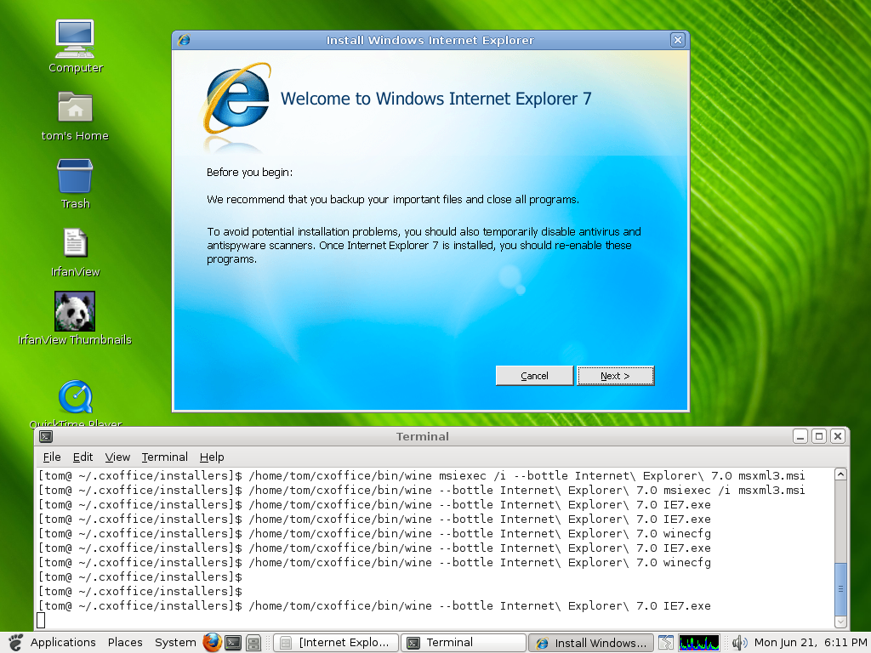Click the volume speaker icon in tray

tap(739, 643)
